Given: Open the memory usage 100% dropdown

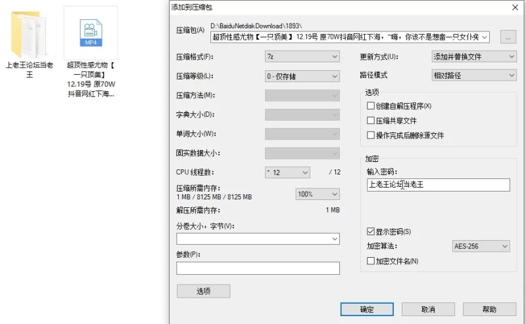Looking at the screenshot, I should click(x=318, y=194).
